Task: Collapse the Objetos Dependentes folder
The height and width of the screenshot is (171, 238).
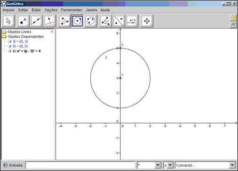Action: coord(4,37)
